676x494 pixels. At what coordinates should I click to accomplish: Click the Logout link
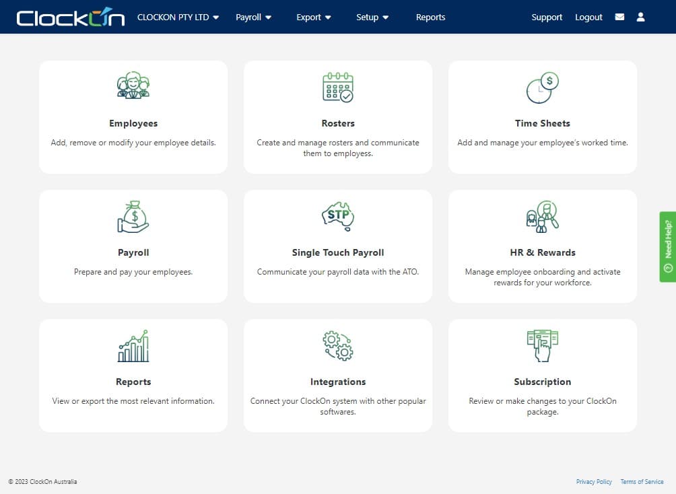[588, 17]
